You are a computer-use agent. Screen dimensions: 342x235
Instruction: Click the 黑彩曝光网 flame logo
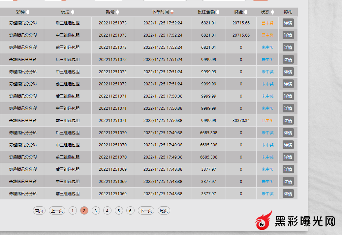264,220
